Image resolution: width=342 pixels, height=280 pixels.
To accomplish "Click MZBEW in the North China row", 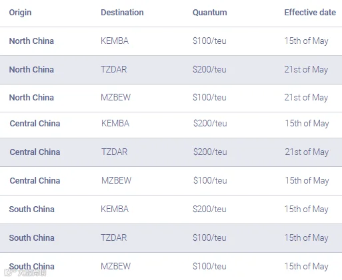I will [116, 97].
